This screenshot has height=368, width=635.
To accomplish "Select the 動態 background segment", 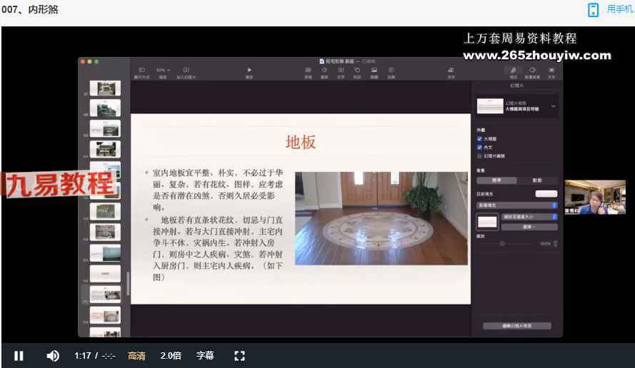I will tap(537, 180).
